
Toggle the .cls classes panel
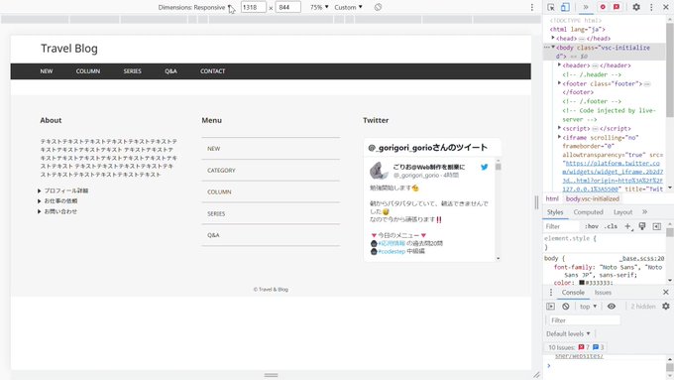tap(611, 226)
